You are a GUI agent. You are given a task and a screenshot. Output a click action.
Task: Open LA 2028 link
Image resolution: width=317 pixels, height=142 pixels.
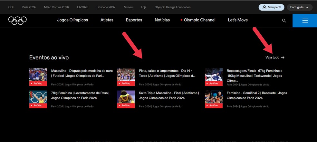coord(82,7)
